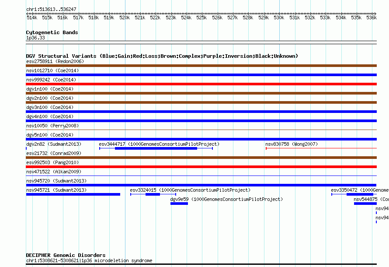Click the dgv3n100 (Coe2014) label
The width and height of the screenshot is (389, 267).
click(x=50, y=107)
